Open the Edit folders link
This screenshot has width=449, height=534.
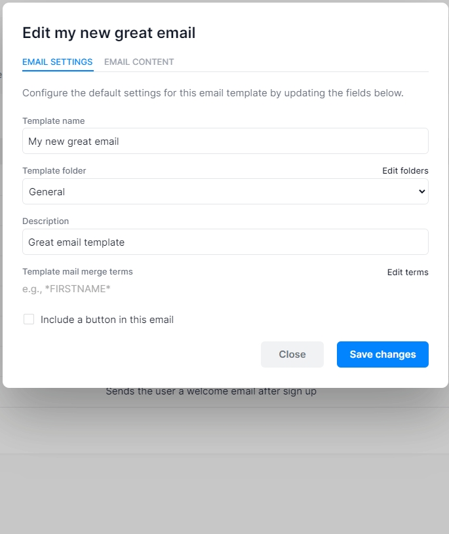pyautogui.click(x=405, y=171)
